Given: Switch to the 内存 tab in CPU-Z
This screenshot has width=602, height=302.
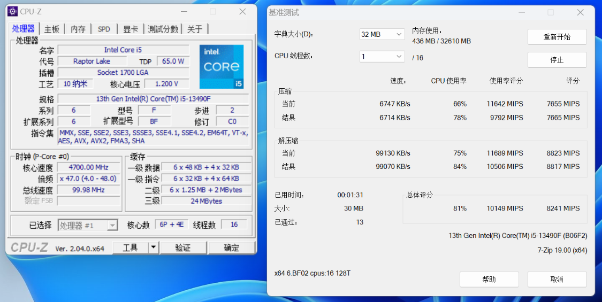Looking at the screenshot, I should tap(78, 29).
